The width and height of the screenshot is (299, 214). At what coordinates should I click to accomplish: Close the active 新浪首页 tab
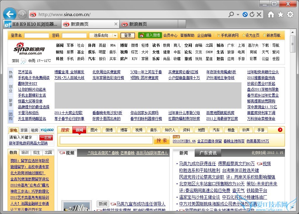(116, 24)
